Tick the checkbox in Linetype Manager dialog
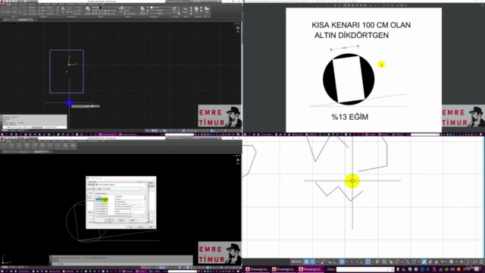The width and height of the screenshot is (485, 273). tap(89, 222)
